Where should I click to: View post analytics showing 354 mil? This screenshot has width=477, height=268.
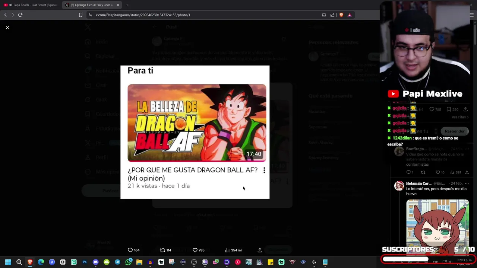click(x=234, y=250)
